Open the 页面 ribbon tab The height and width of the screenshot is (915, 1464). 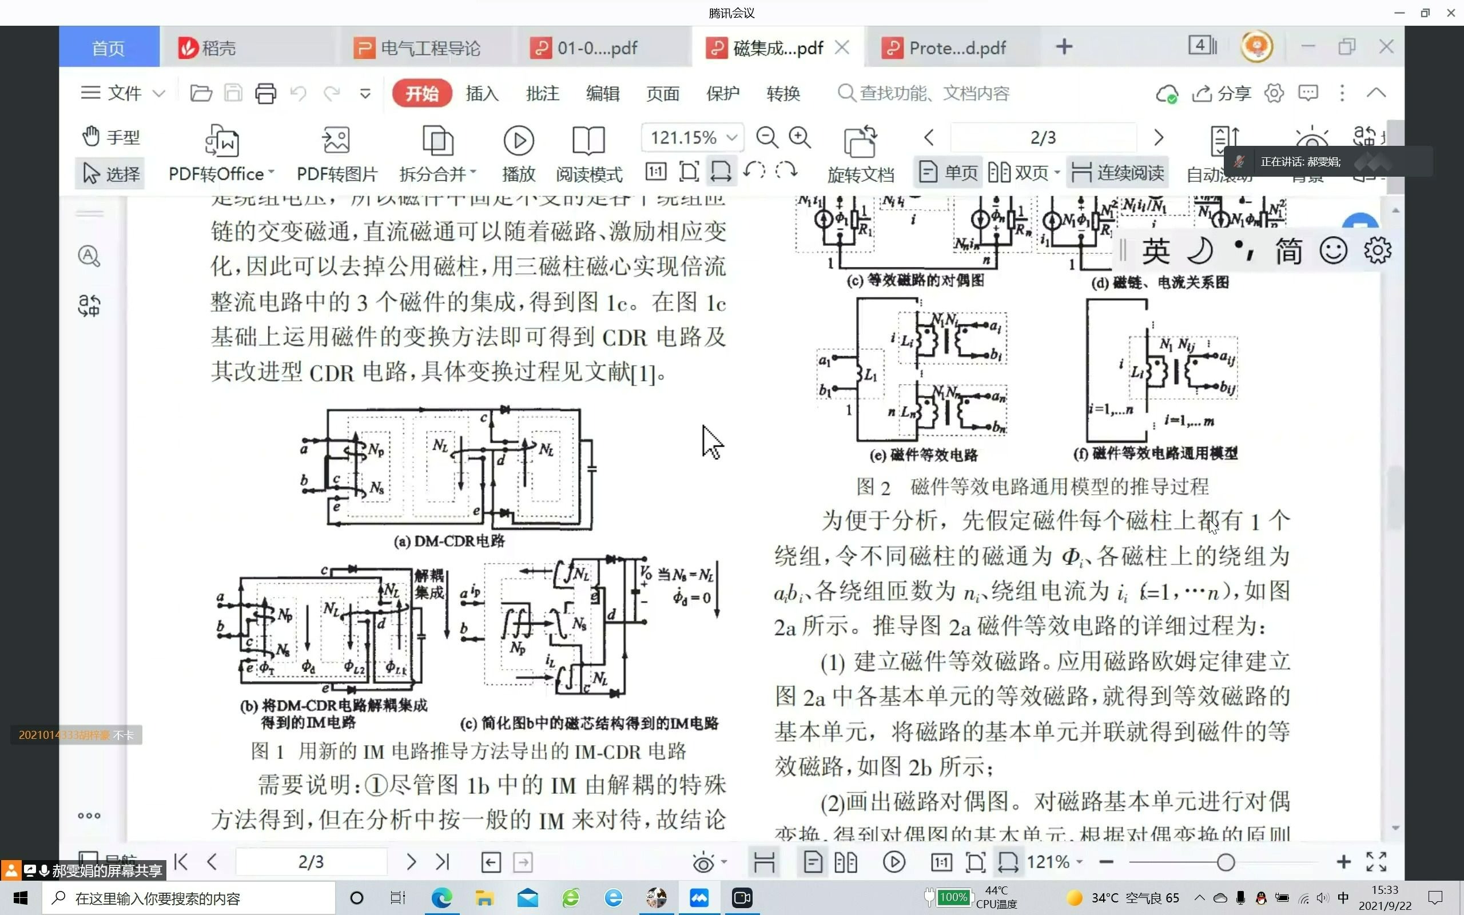[663, 93]
